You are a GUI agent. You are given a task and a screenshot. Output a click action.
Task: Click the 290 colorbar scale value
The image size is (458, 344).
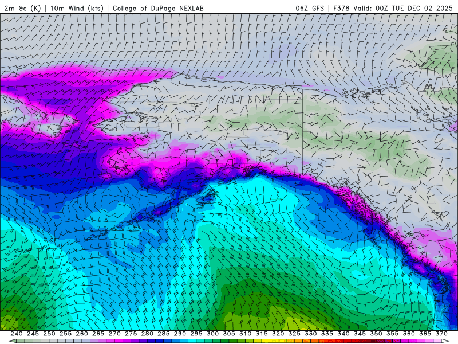180,334
